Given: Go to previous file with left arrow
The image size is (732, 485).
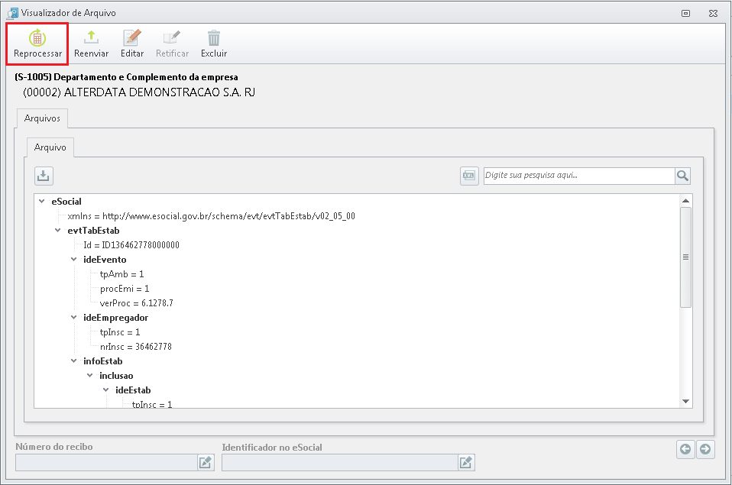Looking at the screenshot, I should coord(685,449).
